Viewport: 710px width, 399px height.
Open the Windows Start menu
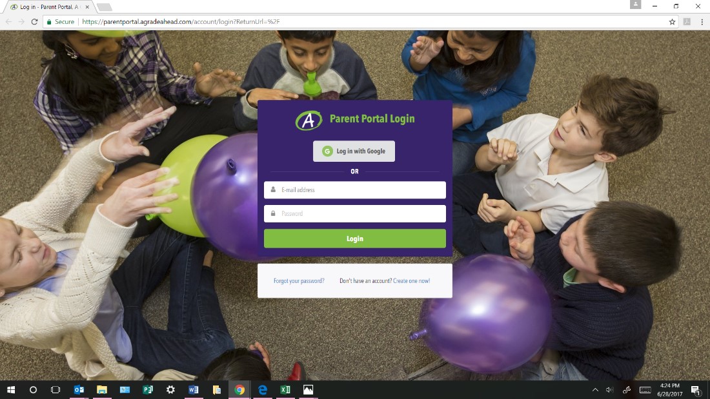(11, 389)
